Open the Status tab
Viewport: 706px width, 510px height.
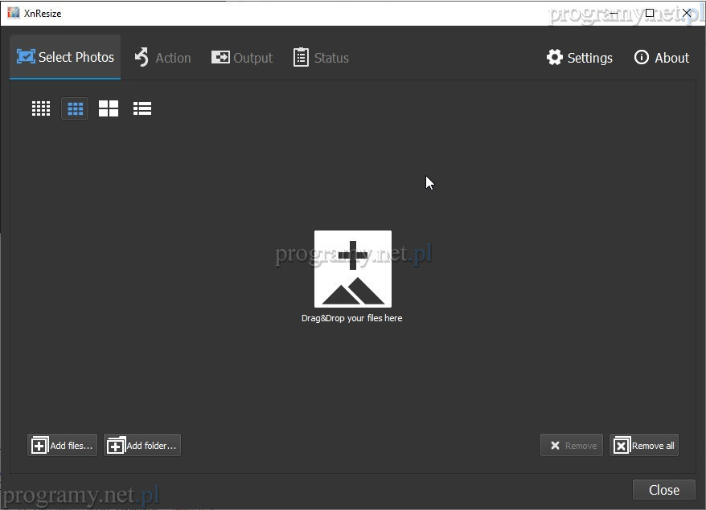[x=321, y=58]
